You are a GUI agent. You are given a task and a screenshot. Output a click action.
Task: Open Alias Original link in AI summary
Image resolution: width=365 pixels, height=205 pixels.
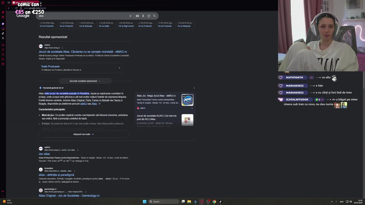(x=78, y=100)
